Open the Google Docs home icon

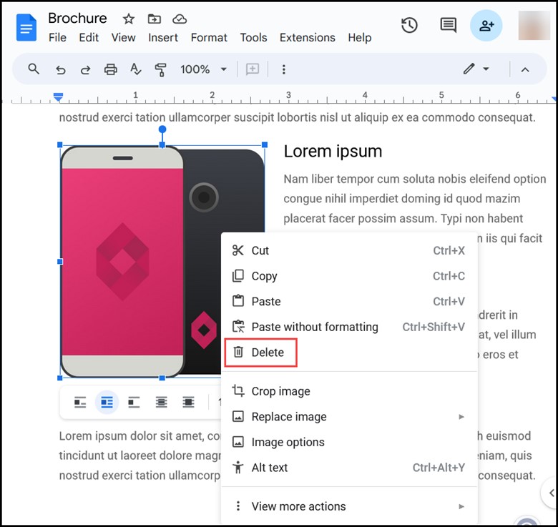pos(26,27)
